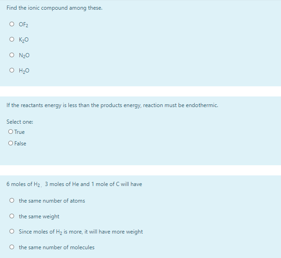Select the OF2 radio button
The height and width of the screenshot is (258, 281).
pyautogui.click(x=12, y=24)
